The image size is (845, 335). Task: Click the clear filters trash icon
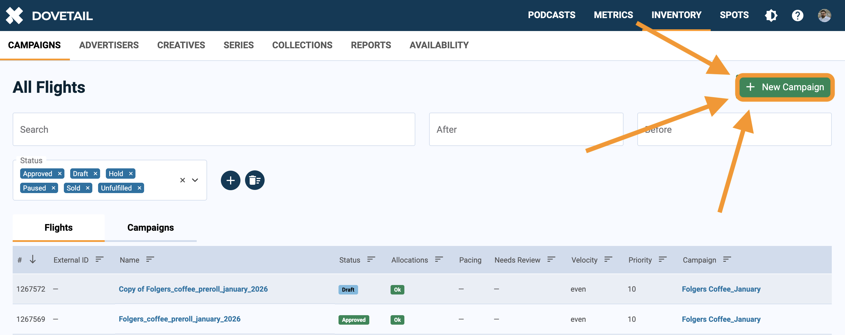coord(255,180)
